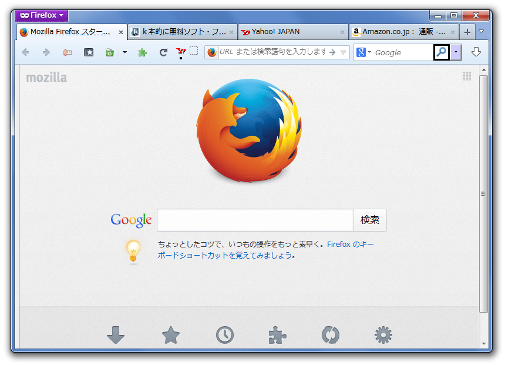Open Downloads from the bottom launcher
Viewport: 505px width, 365px height.
tap(116, 335)
